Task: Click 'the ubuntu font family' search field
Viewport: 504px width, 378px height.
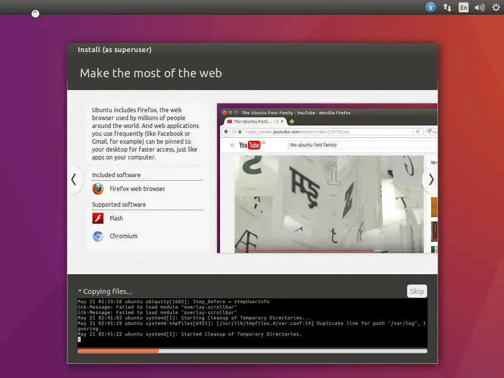Action: 362,145
